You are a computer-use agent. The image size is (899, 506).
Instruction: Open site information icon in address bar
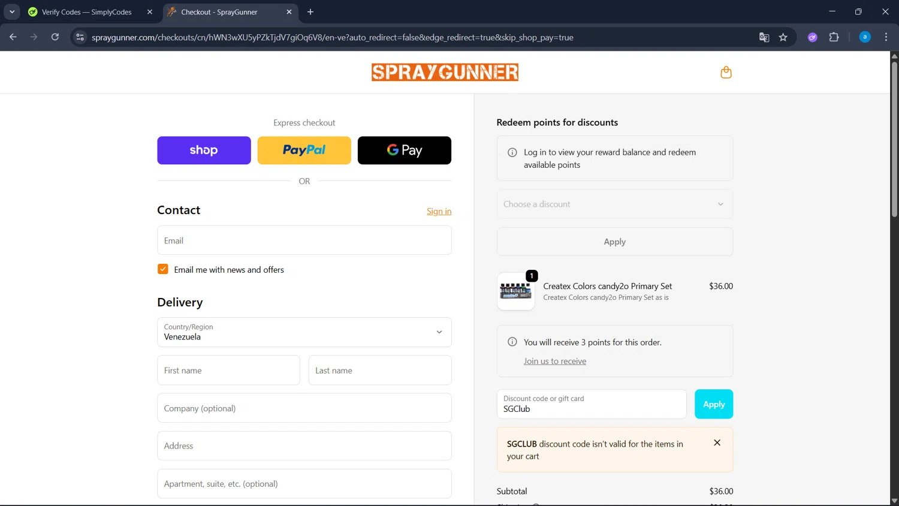point(80,37)
